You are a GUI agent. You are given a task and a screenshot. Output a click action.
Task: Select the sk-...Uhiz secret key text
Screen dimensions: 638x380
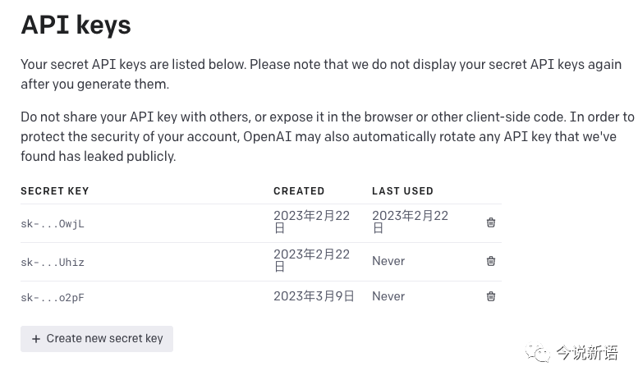53,262
